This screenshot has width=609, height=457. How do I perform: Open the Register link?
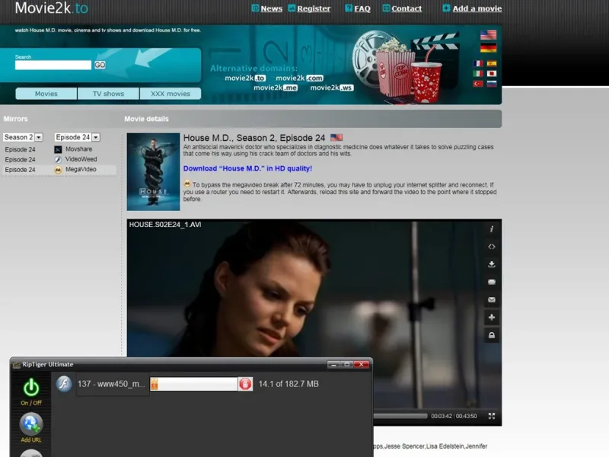[x=314, y=8]
